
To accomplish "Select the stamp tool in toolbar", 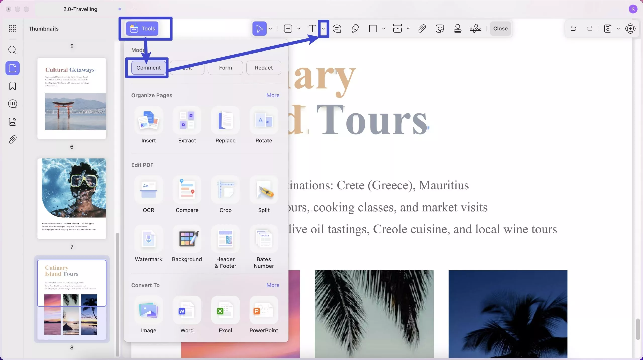I will [457, 29].
